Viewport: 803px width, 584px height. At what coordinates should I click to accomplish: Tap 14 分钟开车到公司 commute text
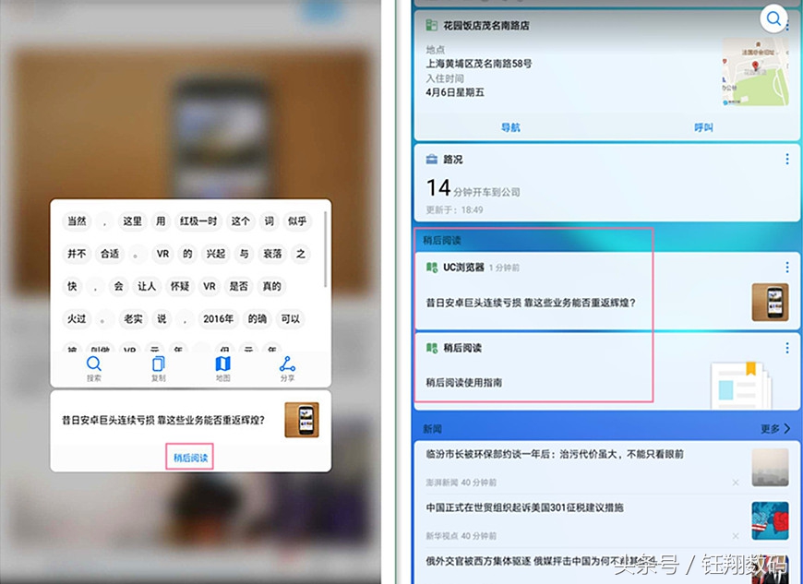(473, 189)
